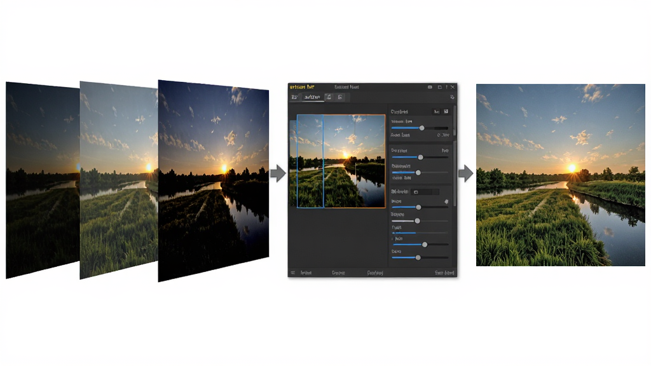Click the blue-outlined frame in the preview image
The image size is (651, 366).
[x=310, y=161]
